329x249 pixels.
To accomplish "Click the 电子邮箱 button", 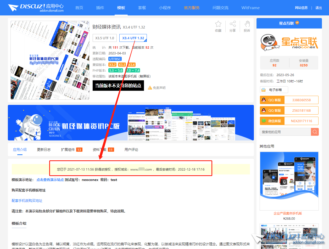I will [274, 90].
